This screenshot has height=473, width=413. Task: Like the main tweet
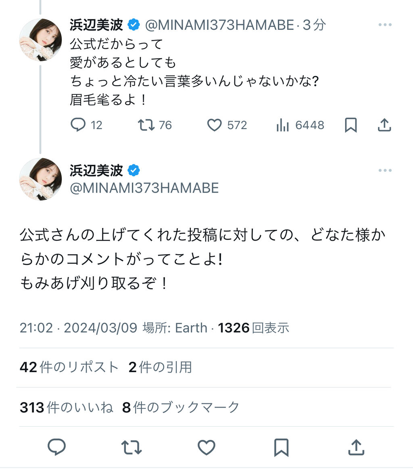coord(206,447)
